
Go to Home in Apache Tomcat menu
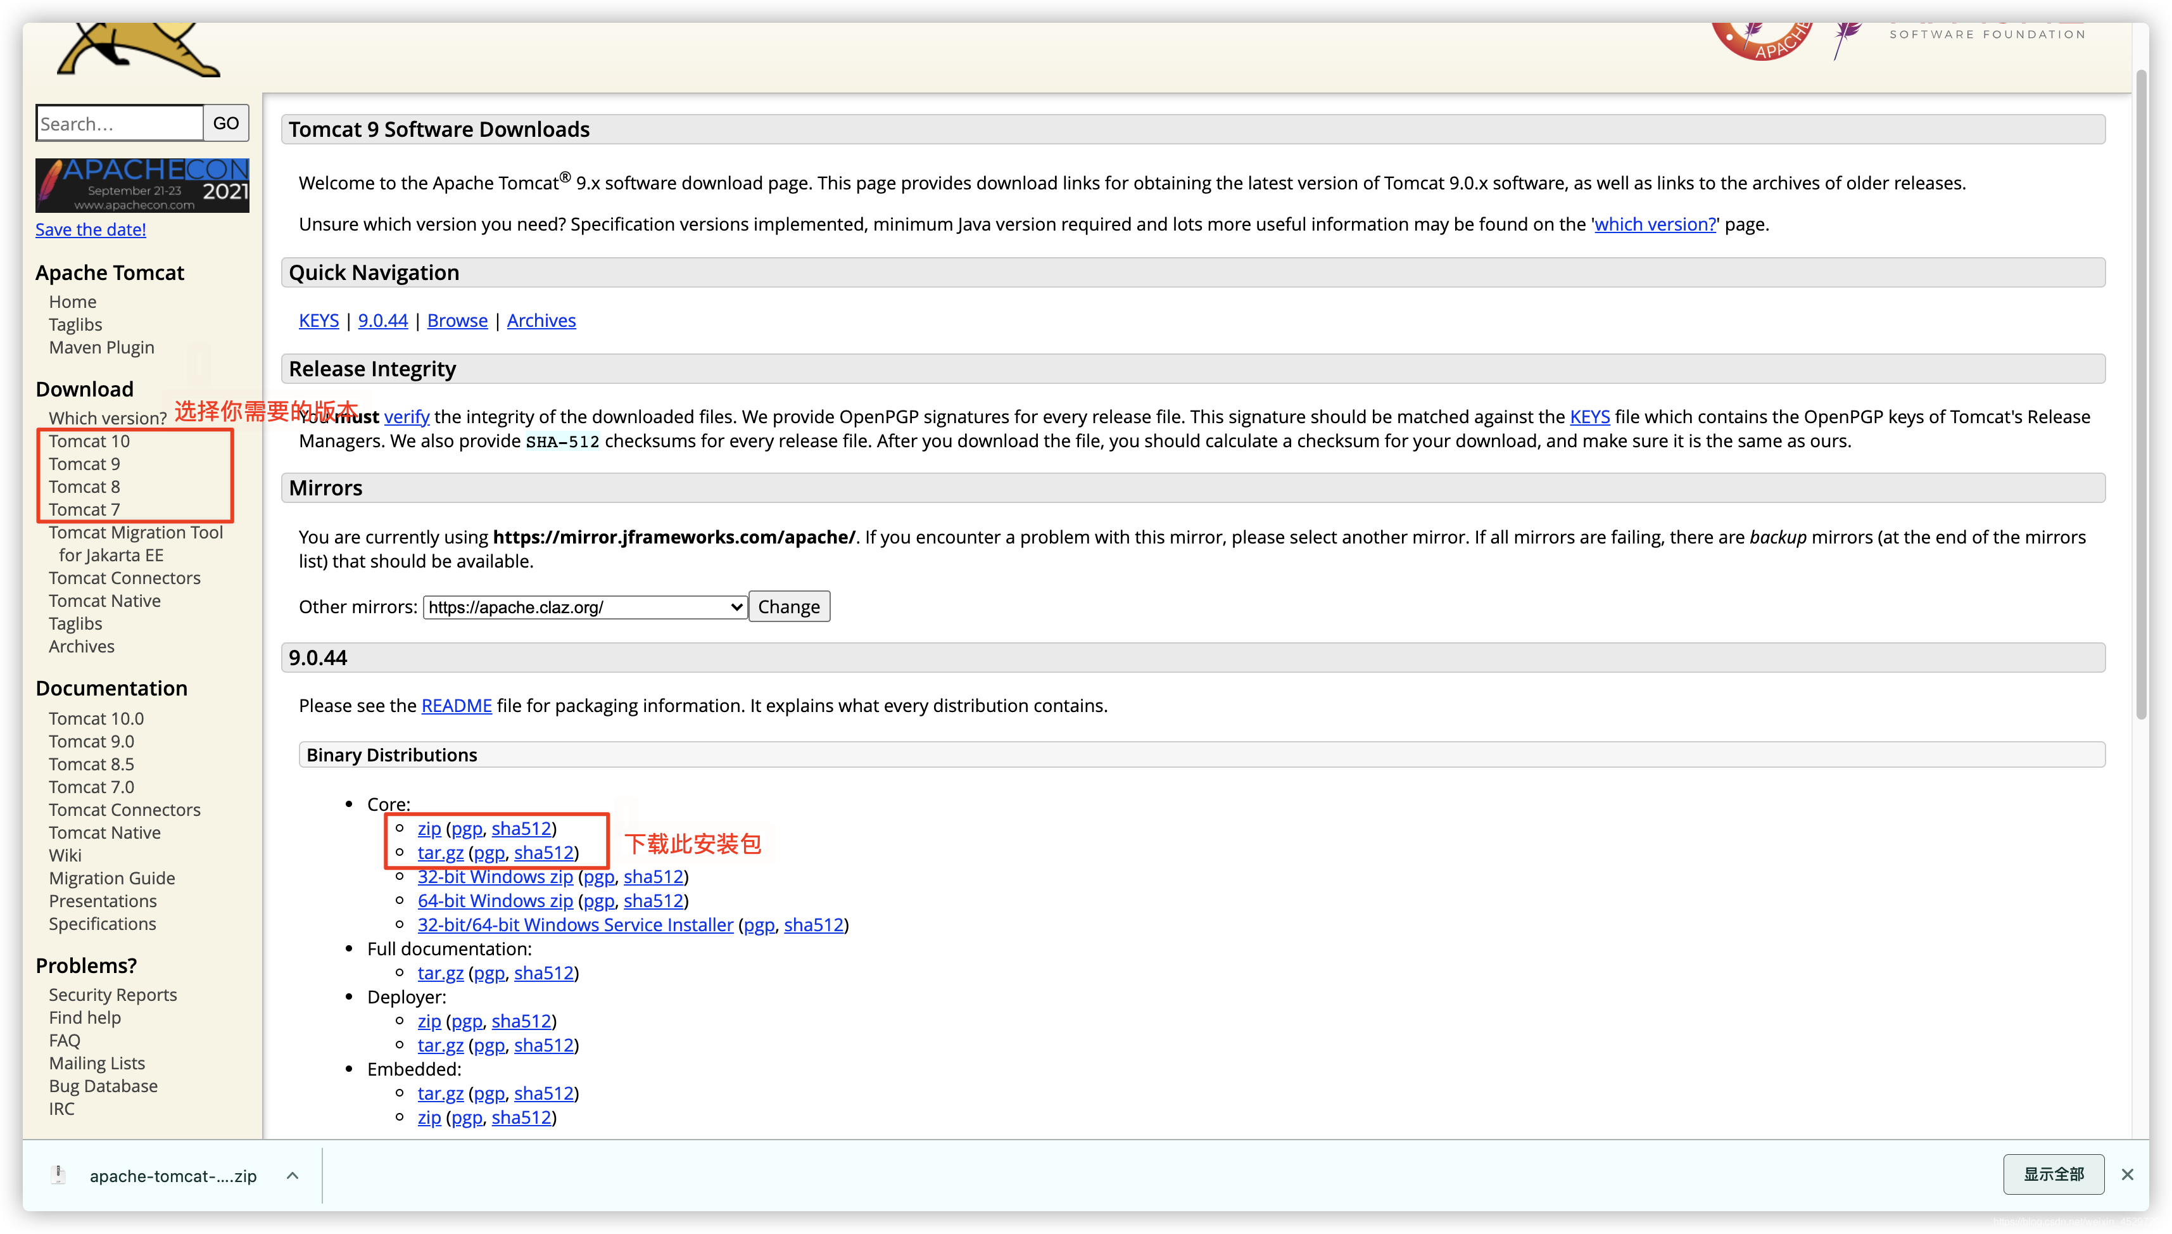73,302
